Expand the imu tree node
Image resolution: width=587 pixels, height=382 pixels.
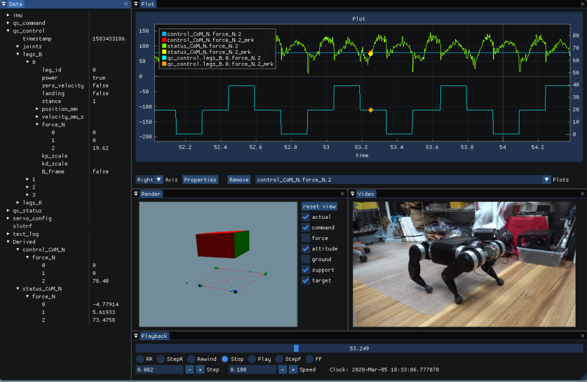click(8, 15)
